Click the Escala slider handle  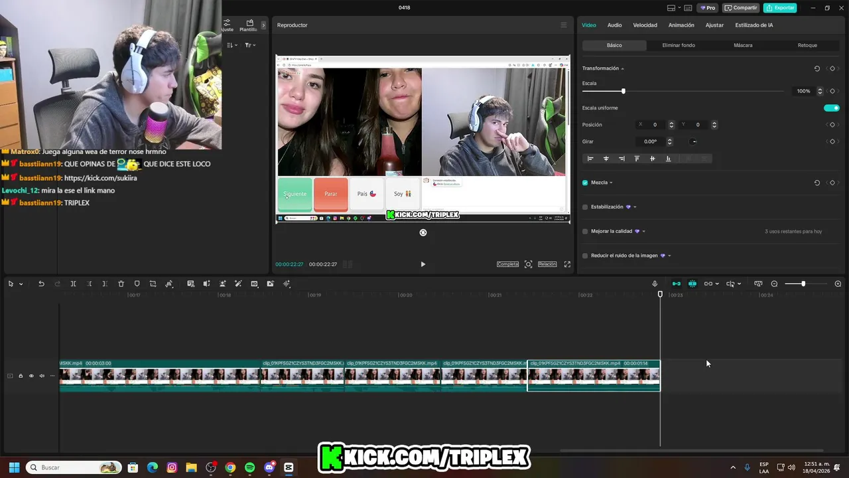[623, 91]
